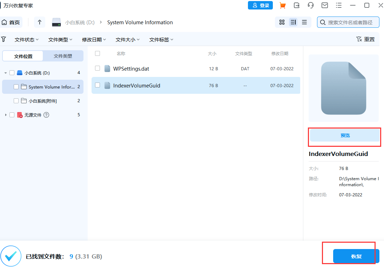Click found files count 9 (3.31 GB)

(86, 256)
